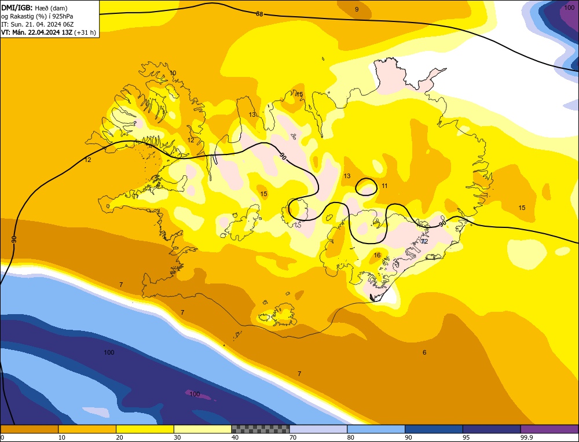579x442 pixels.
Task: Click the legend tick label '40'
Action: (235, 437)
